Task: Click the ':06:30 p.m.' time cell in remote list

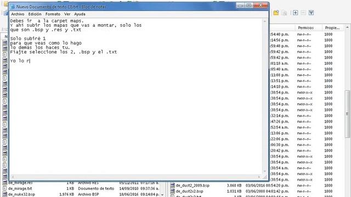Action: tap(280, 144)
